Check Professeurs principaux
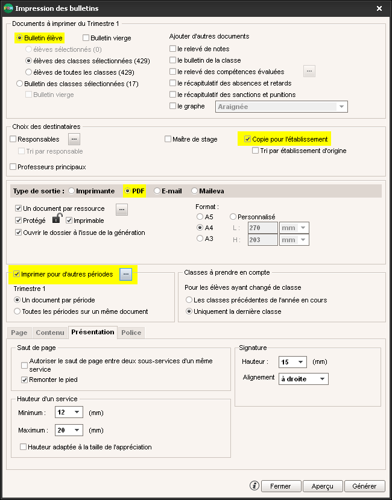The width and height of the screenshot is (392, 500). pyautogui.click(x=48, y=167)
